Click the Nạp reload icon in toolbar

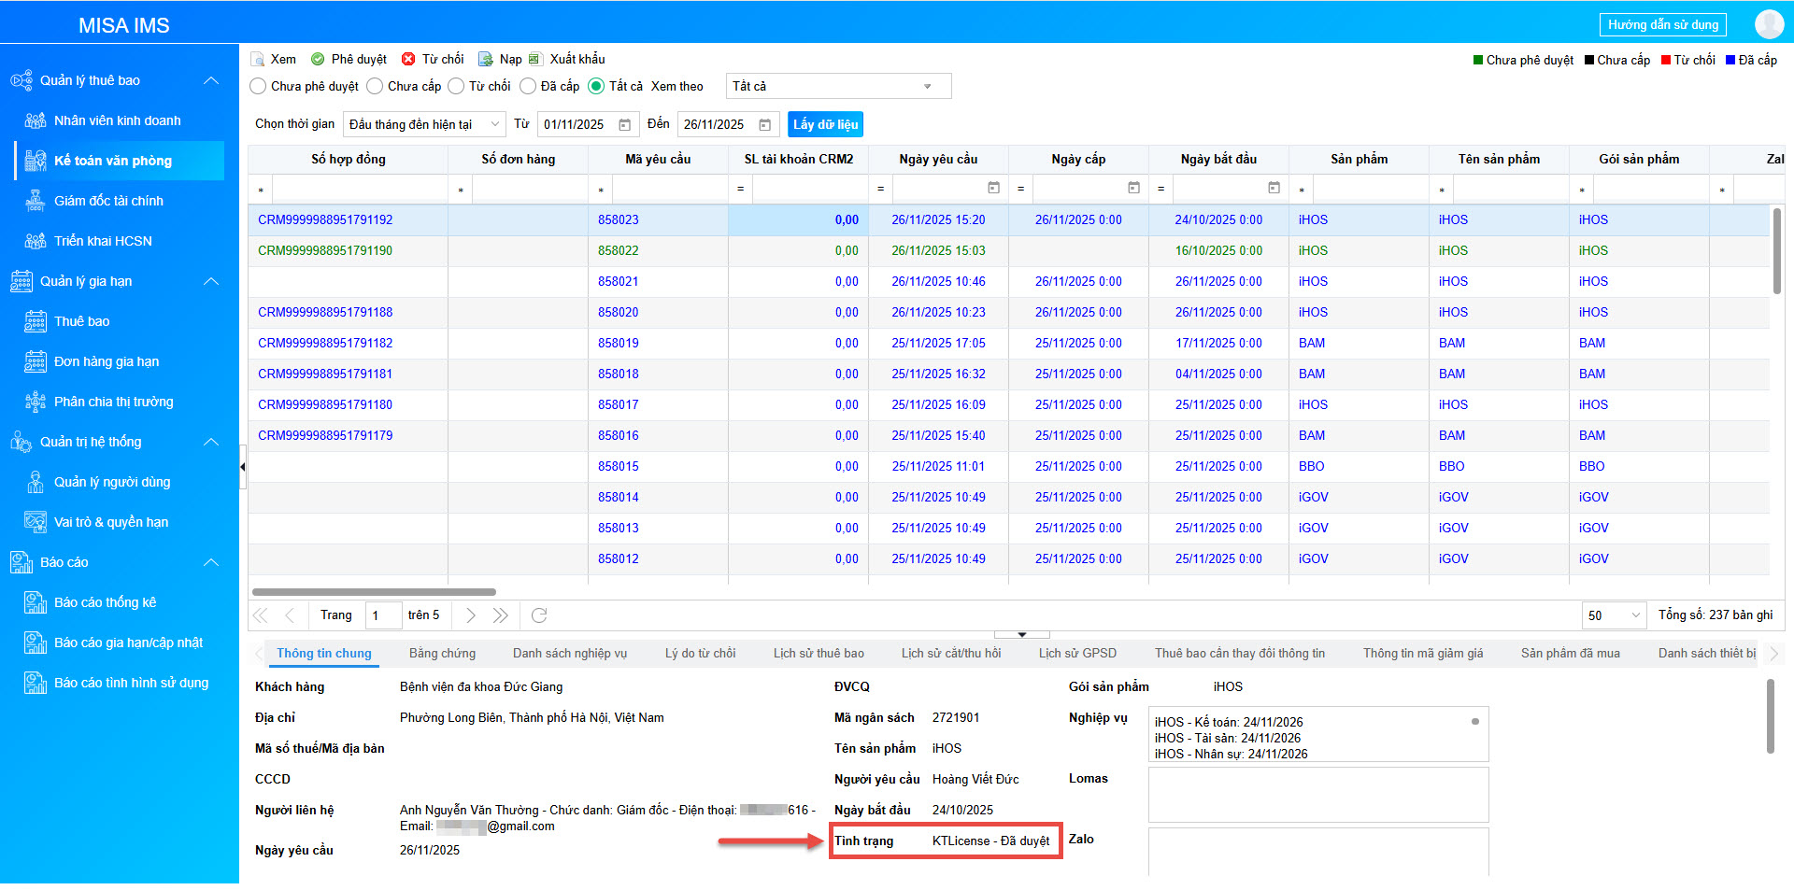486,60
